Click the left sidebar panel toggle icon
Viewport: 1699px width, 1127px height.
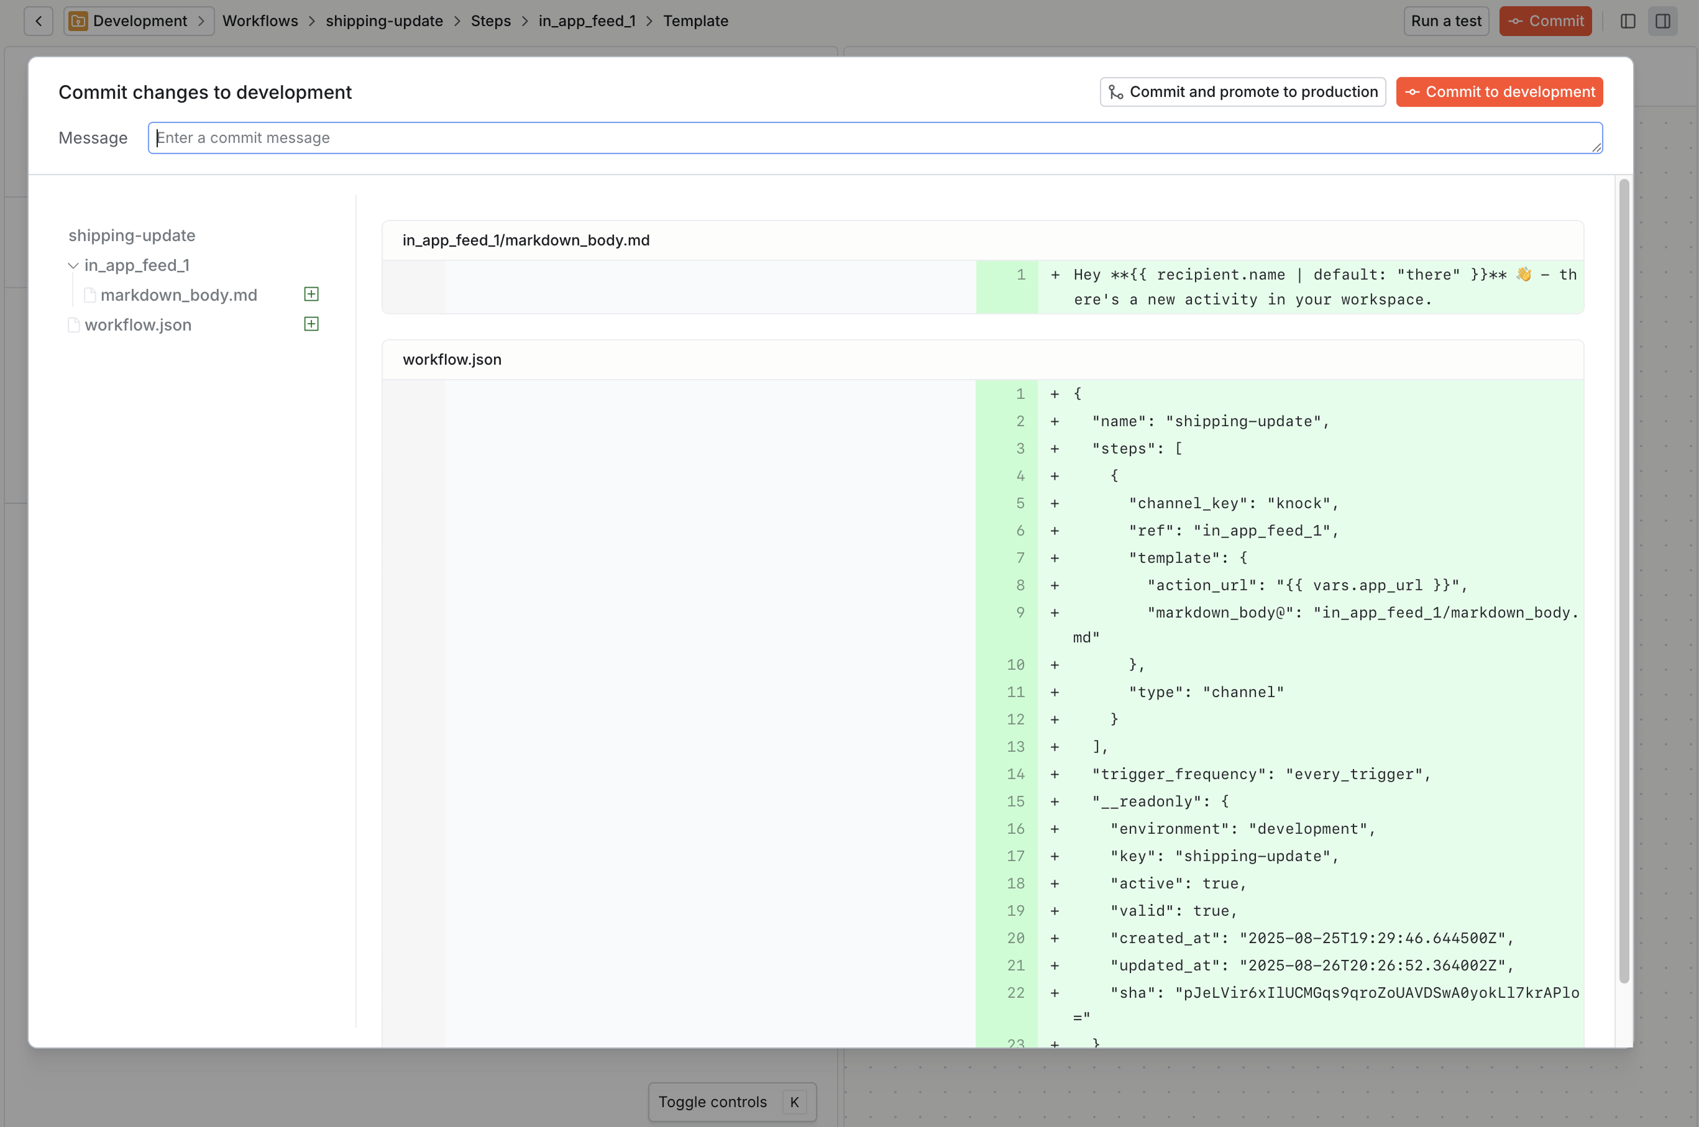point(1628,21)
